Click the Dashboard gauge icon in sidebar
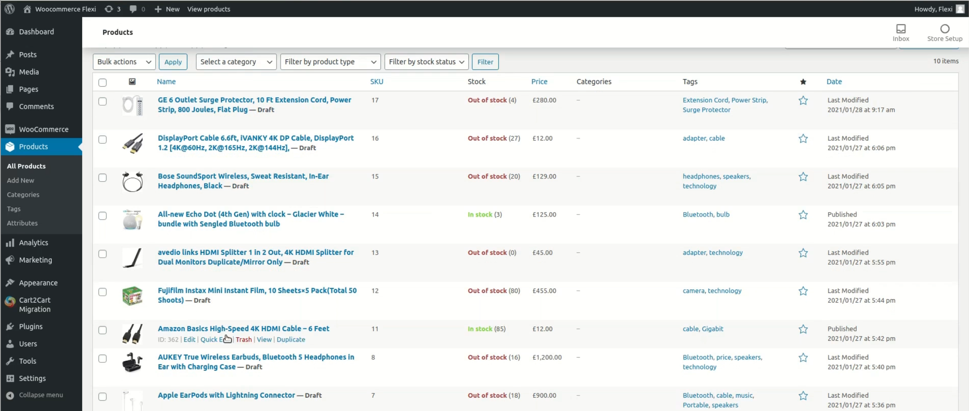The height and width of the screenshot is (411, 969). pos(10,32)
